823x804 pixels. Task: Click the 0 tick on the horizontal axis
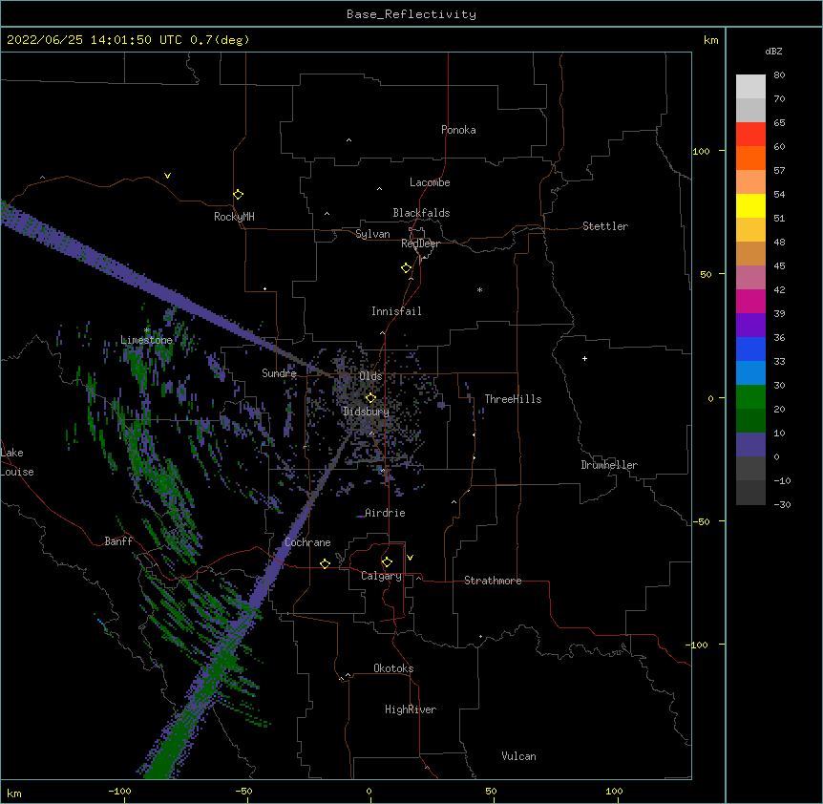[369, 791]
